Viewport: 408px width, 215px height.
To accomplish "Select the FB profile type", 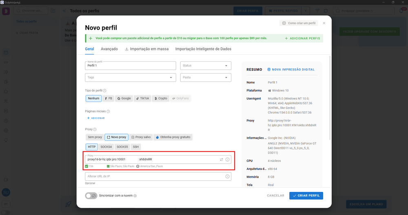I will pyautogui.click(x=108, y=98).
